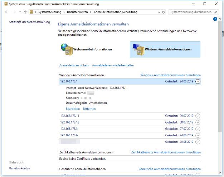Click the 192.168.178.6 row text
The width and height of the screenshot is (224, 177).
[x=69, y=135]
